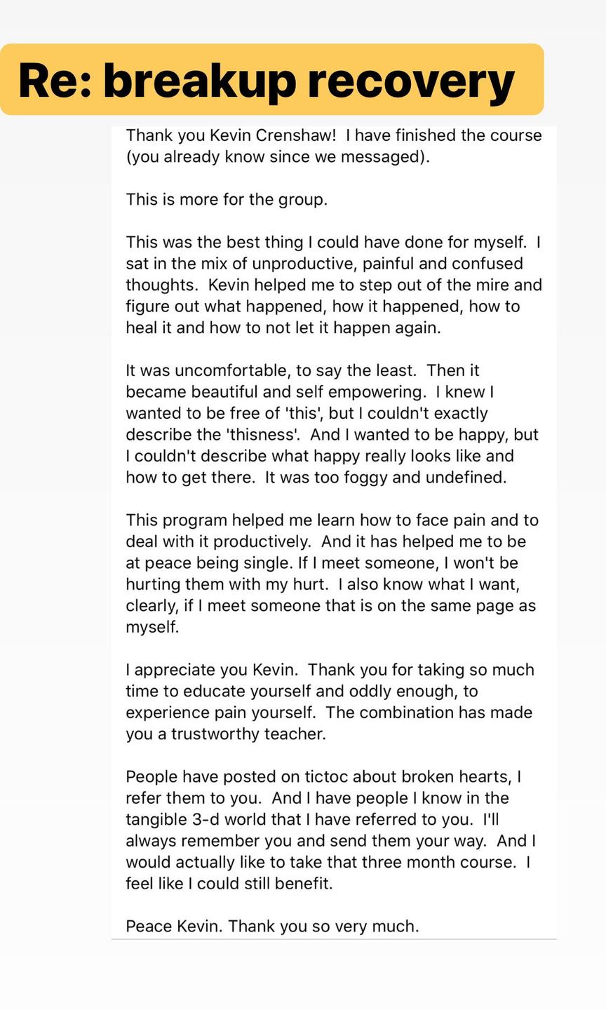This screenshot has width=606, height=1010.
Task: Click the paragraph starting "It was uncomfortable"
Action: (332, 424)
